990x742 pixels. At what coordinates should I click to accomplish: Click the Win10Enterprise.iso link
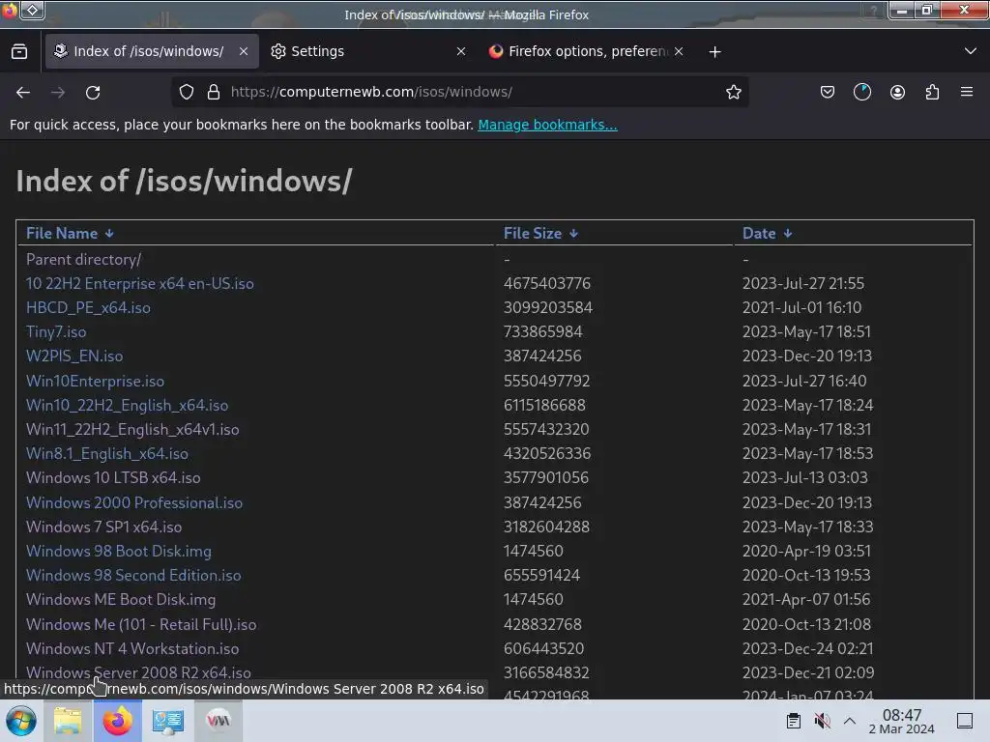click(95, 381)
